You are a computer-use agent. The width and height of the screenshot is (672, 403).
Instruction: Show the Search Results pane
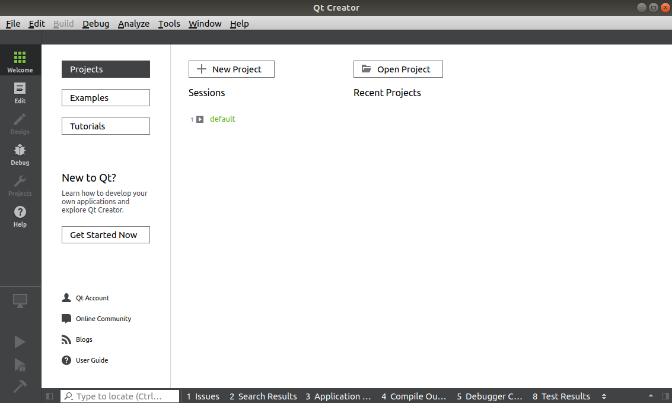point(263,396)
